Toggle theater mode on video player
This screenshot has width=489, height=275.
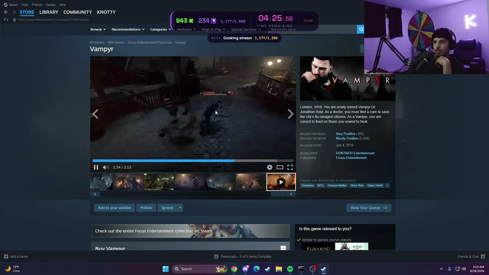[280, 167]
